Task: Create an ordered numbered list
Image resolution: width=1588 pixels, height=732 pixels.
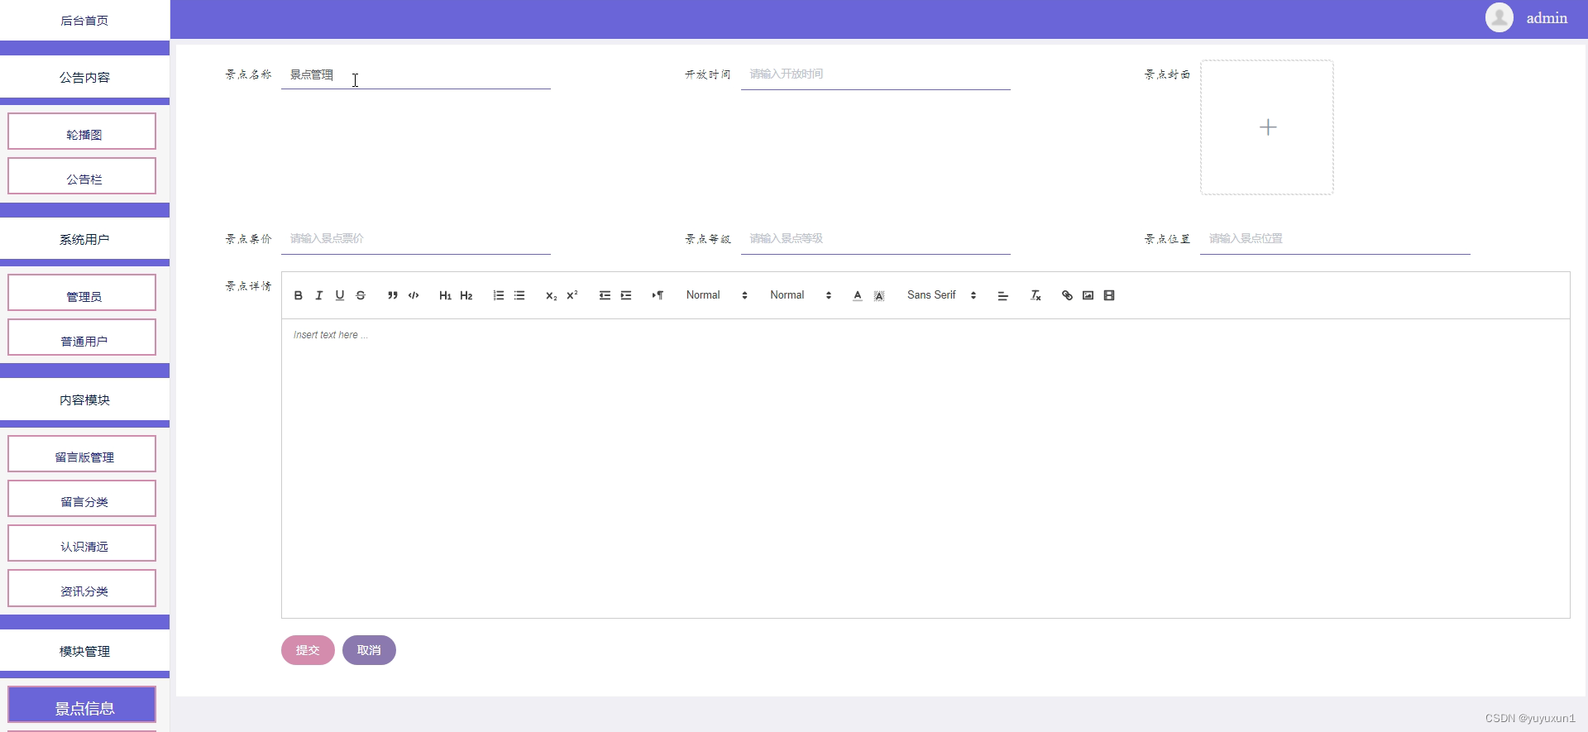Action: (499, 295)
